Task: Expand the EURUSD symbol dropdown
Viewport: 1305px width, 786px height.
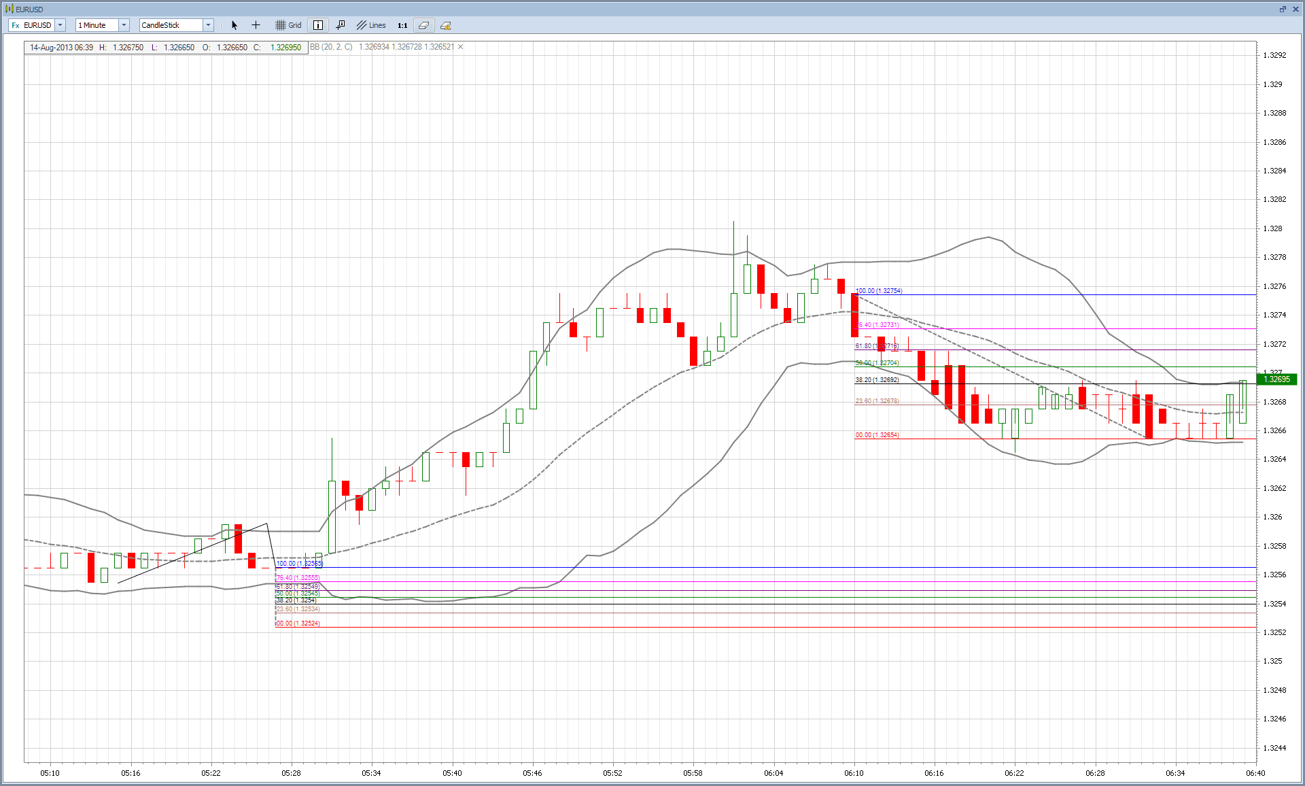Action: point(60,25)
